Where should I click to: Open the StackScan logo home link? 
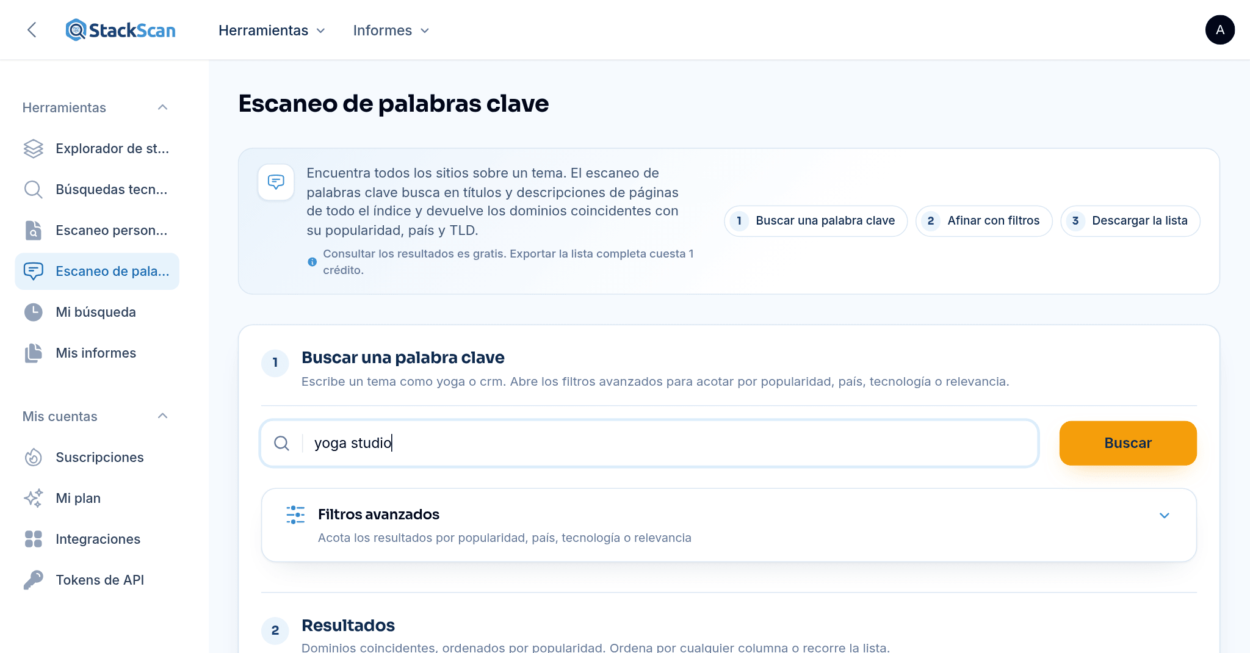[120, 30]
